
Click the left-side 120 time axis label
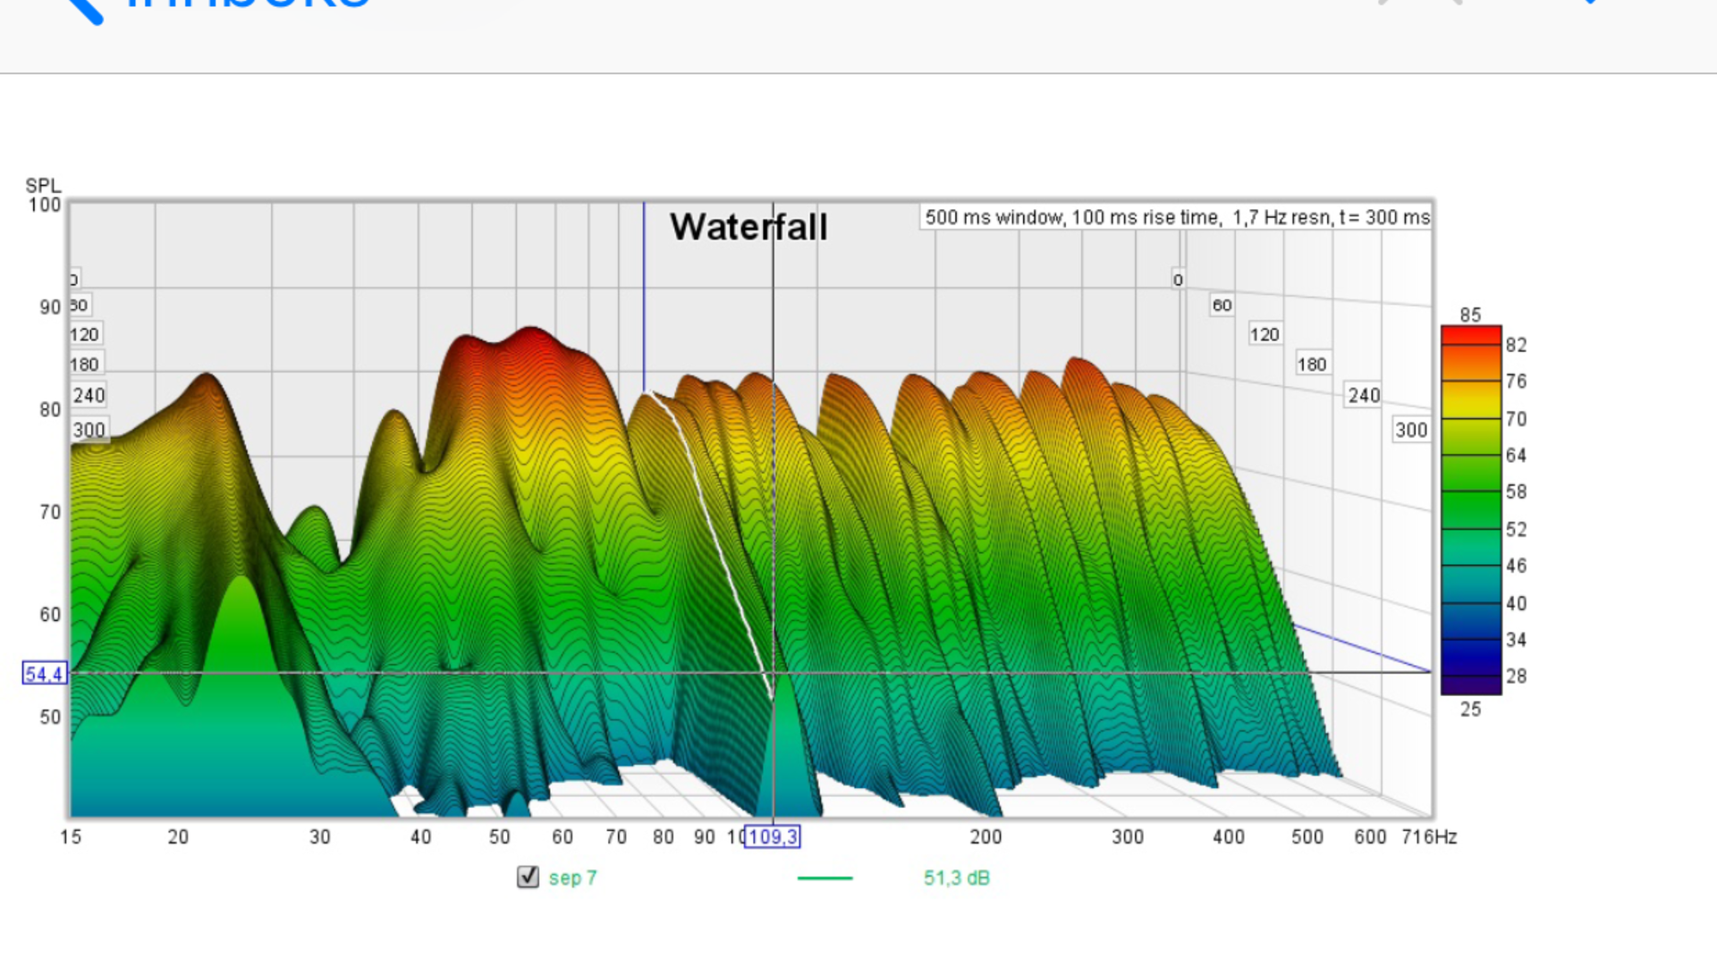tap(85, 335)
